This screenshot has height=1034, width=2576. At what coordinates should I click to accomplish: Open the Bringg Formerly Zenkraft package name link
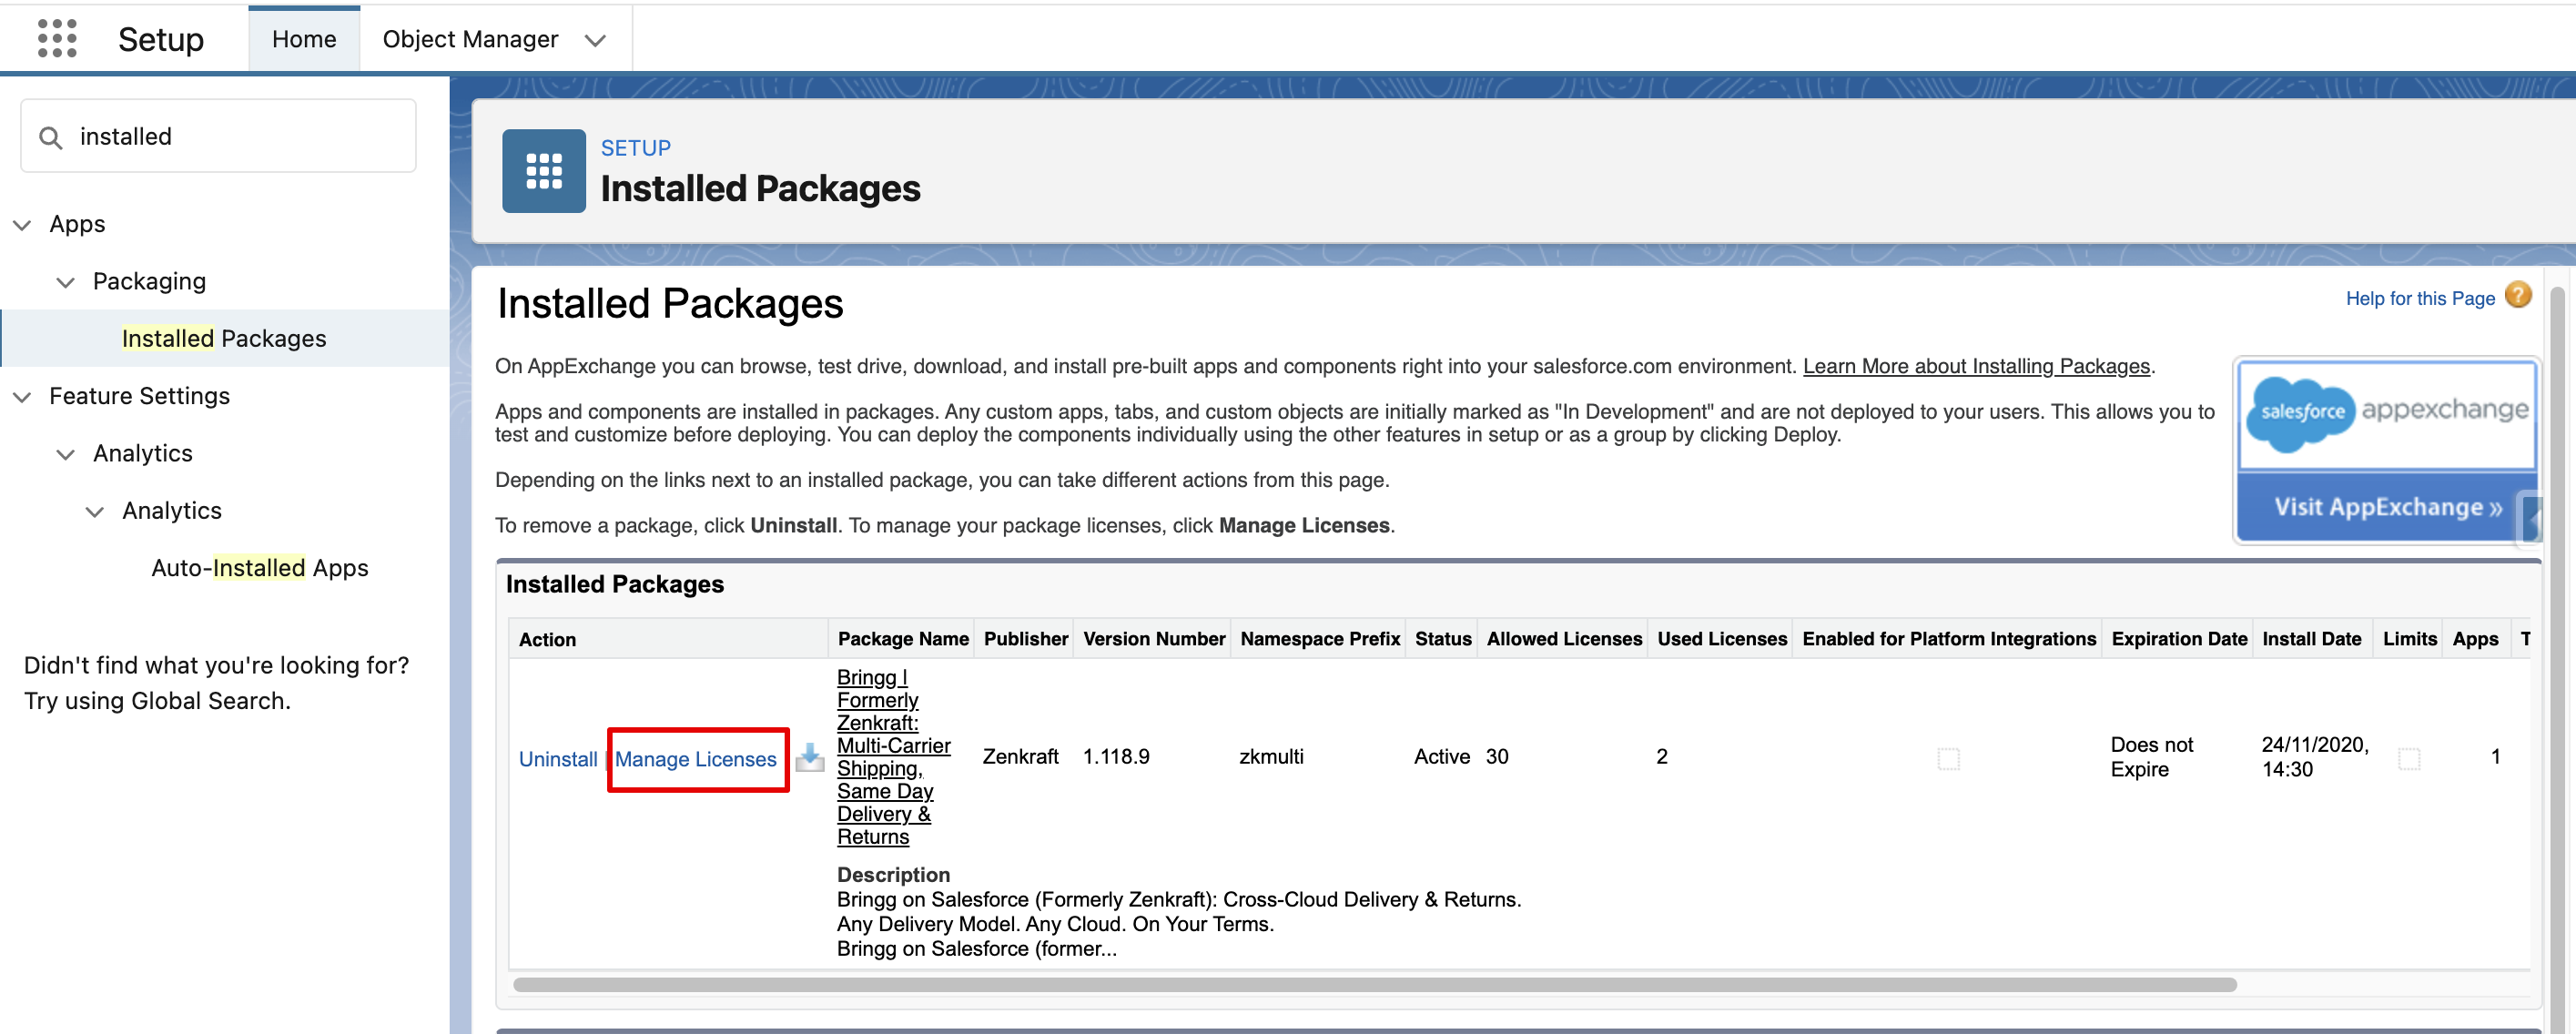(x=892, y=756)
